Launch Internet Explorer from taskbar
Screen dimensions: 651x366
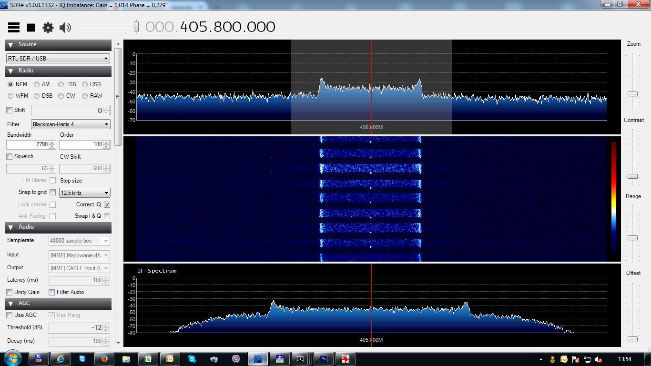click(x=61, y=359)
